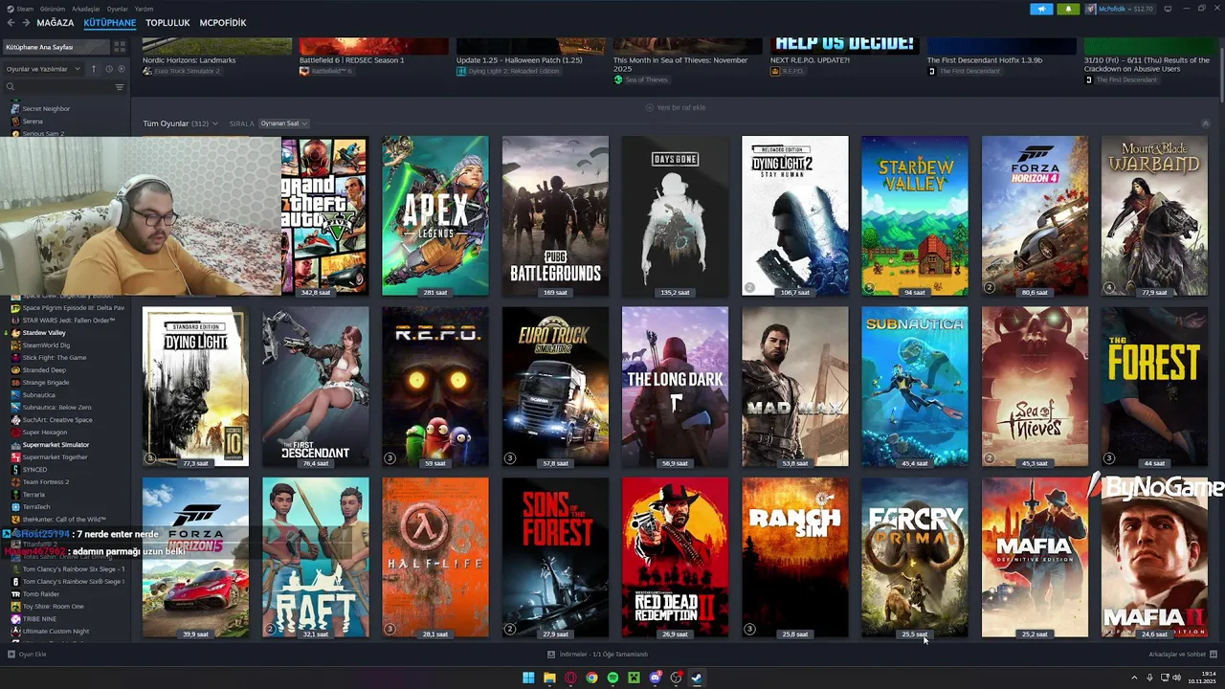The height and width of the screenshot is (689, 1225).
Task: Toggle the ready-to-play filter icon
Action: 121,69
